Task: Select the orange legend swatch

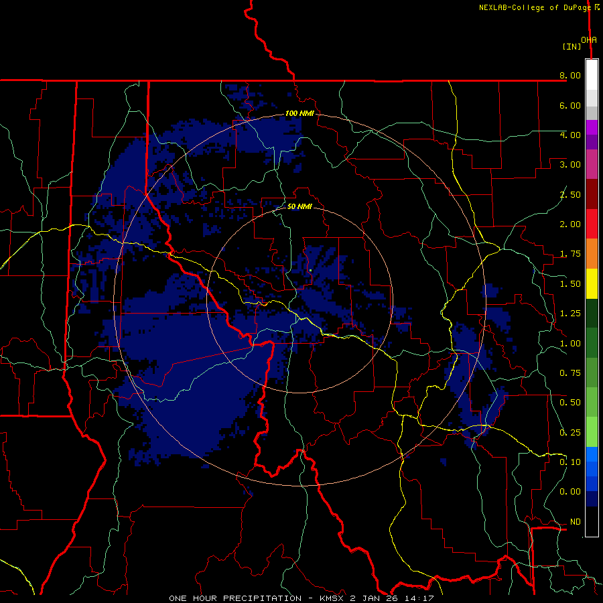Action: (x=592, y=254)
